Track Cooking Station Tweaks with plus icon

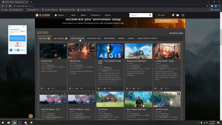tap(178, 45)
